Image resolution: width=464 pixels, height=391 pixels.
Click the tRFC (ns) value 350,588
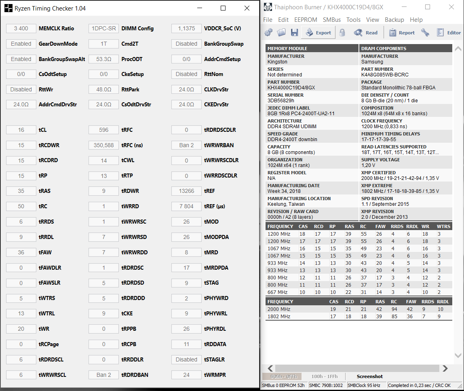[103, 145]
